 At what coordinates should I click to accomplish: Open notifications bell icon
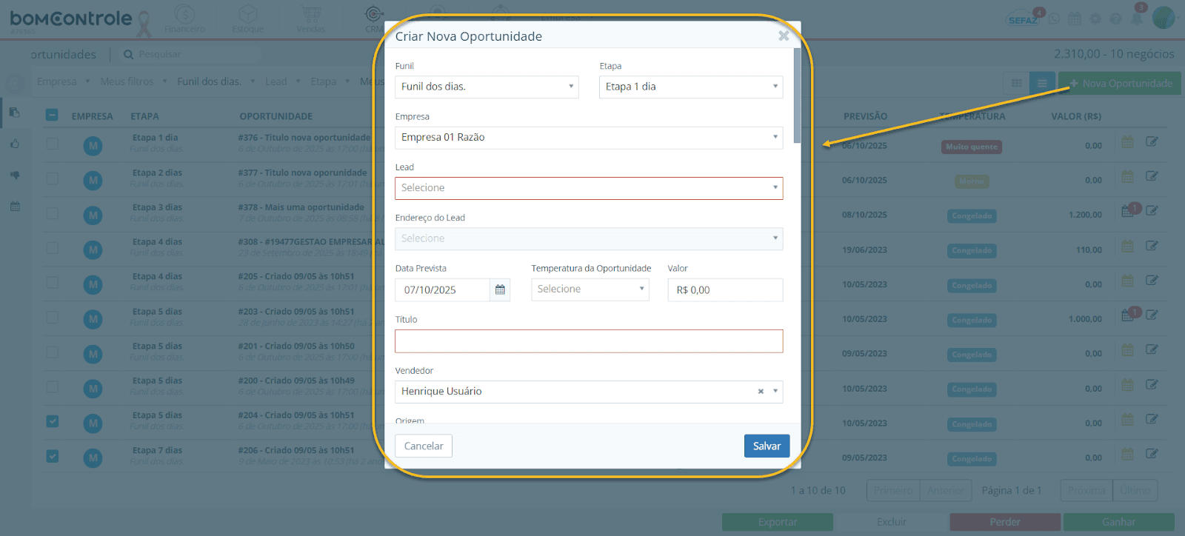coord(1137,18)
